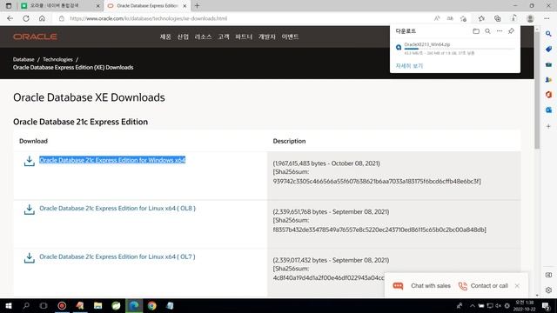Pin the downloads popup

click(511, 31)
